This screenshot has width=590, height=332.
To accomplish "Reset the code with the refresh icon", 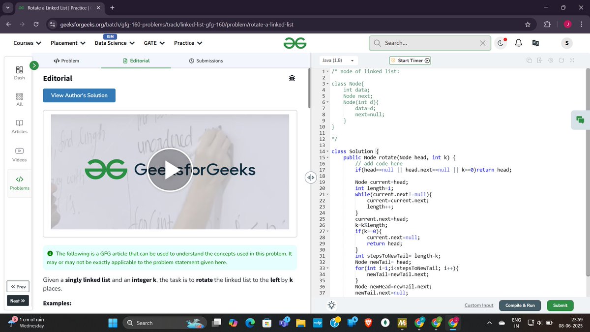I will click(561, 60).
